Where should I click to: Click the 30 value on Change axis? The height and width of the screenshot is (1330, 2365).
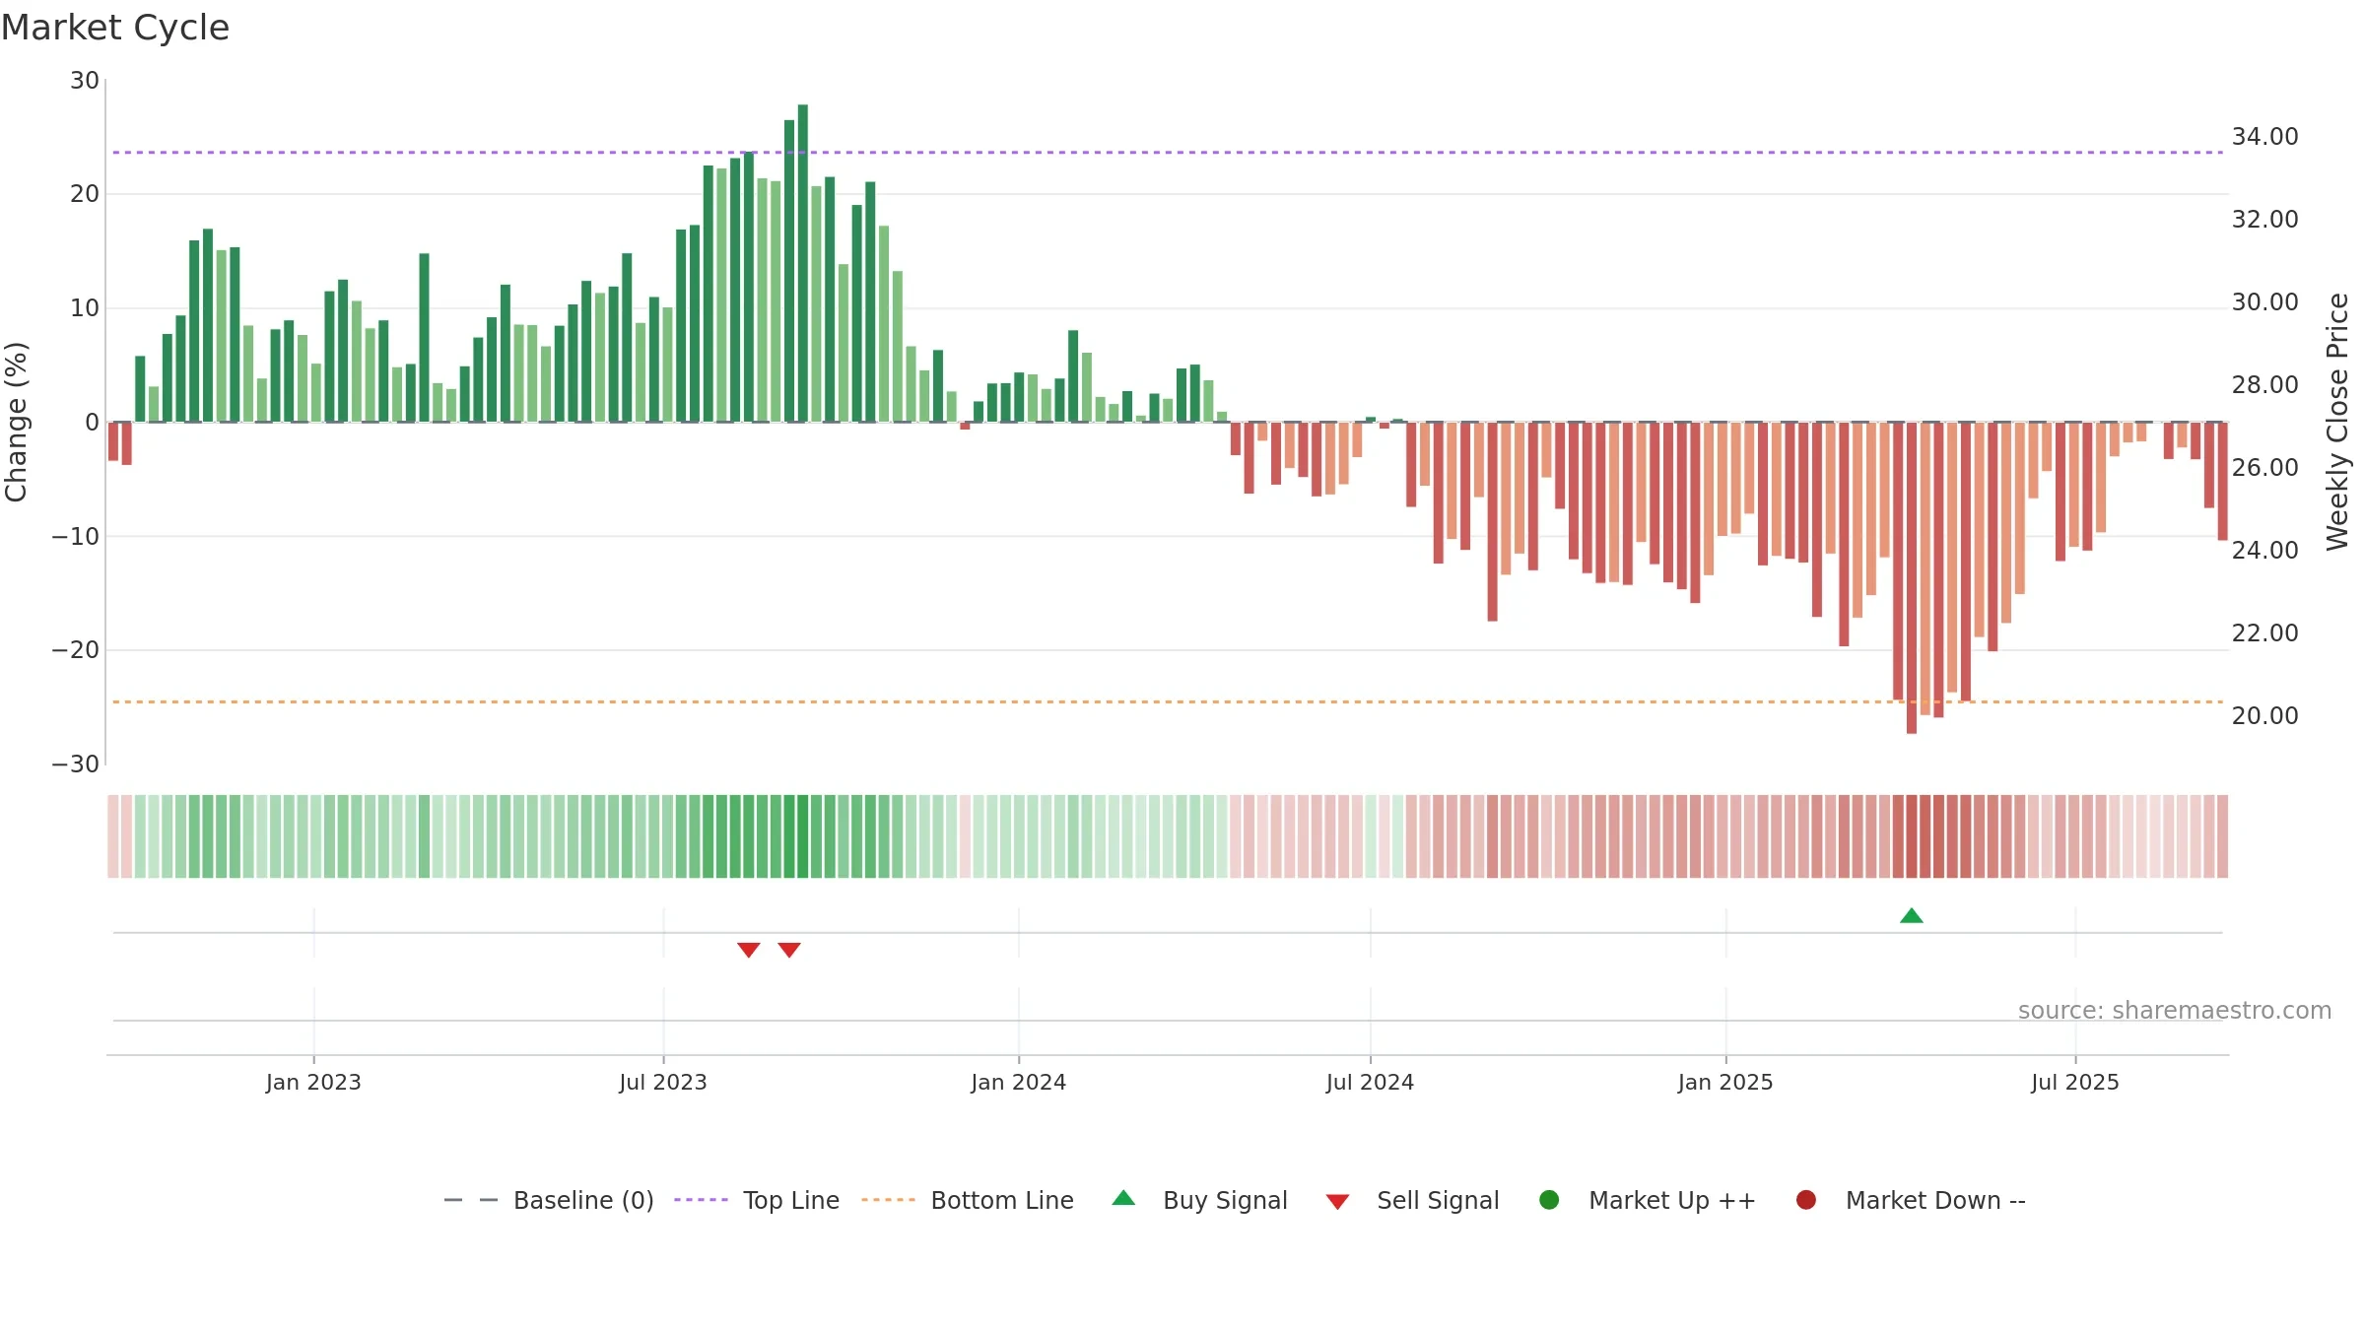click(x=85, y=81)
